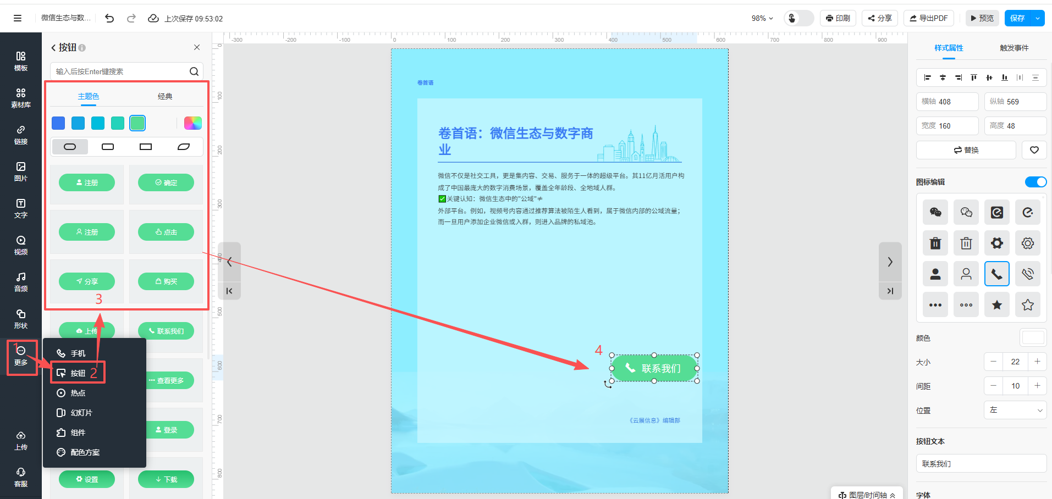Choose the filled trash can icon
Screen dimensions: 1052x499
[935, 243]
